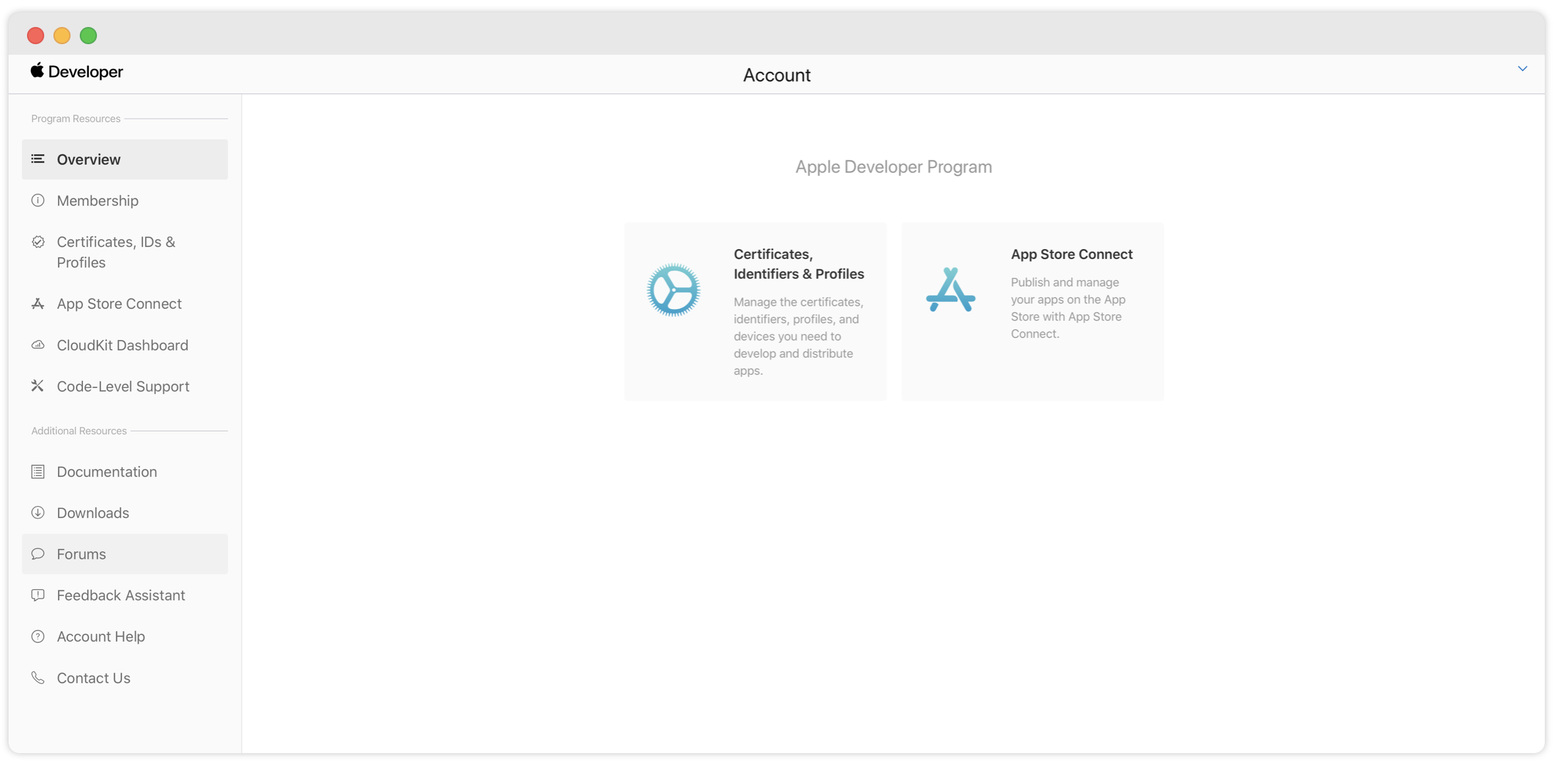The width and height of the screenshot is (1556, 767).
Task: Click the Membership info icon
Action: (x=38, y=200)
